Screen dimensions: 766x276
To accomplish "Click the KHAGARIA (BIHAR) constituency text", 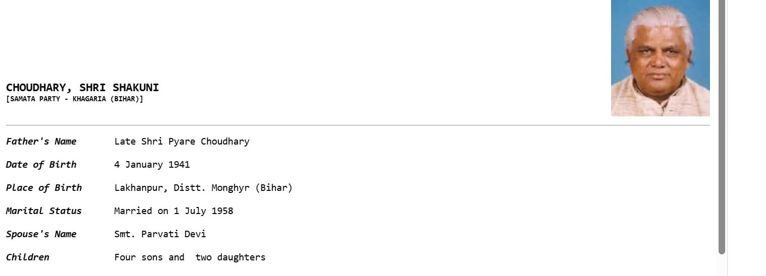I will click(106, 99).
